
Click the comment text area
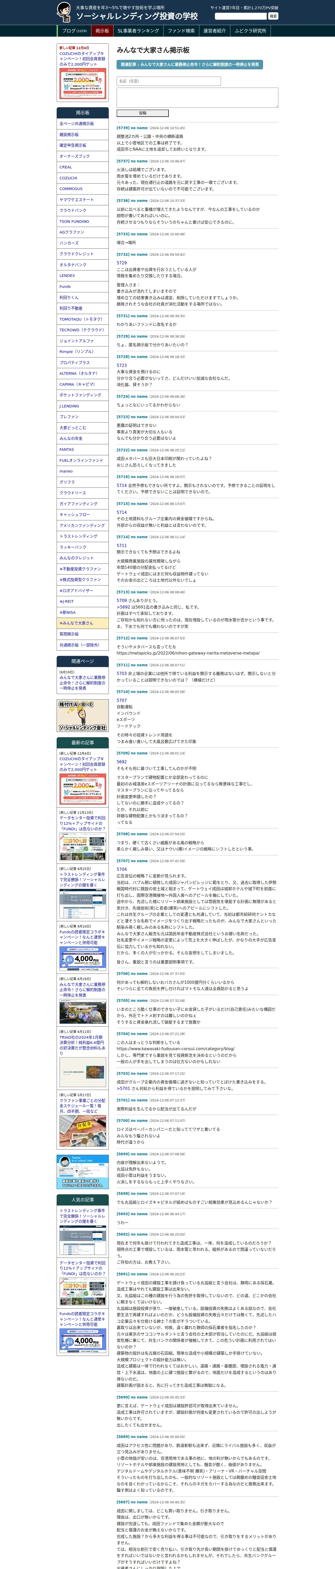pos(197,98)
